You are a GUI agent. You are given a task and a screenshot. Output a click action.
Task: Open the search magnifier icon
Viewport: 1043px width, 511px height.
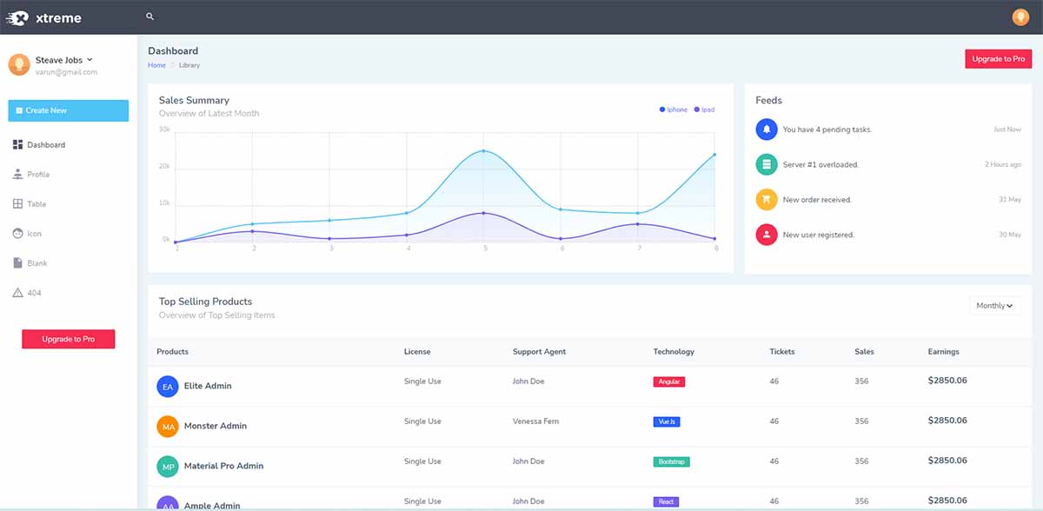tap(150, 17)
